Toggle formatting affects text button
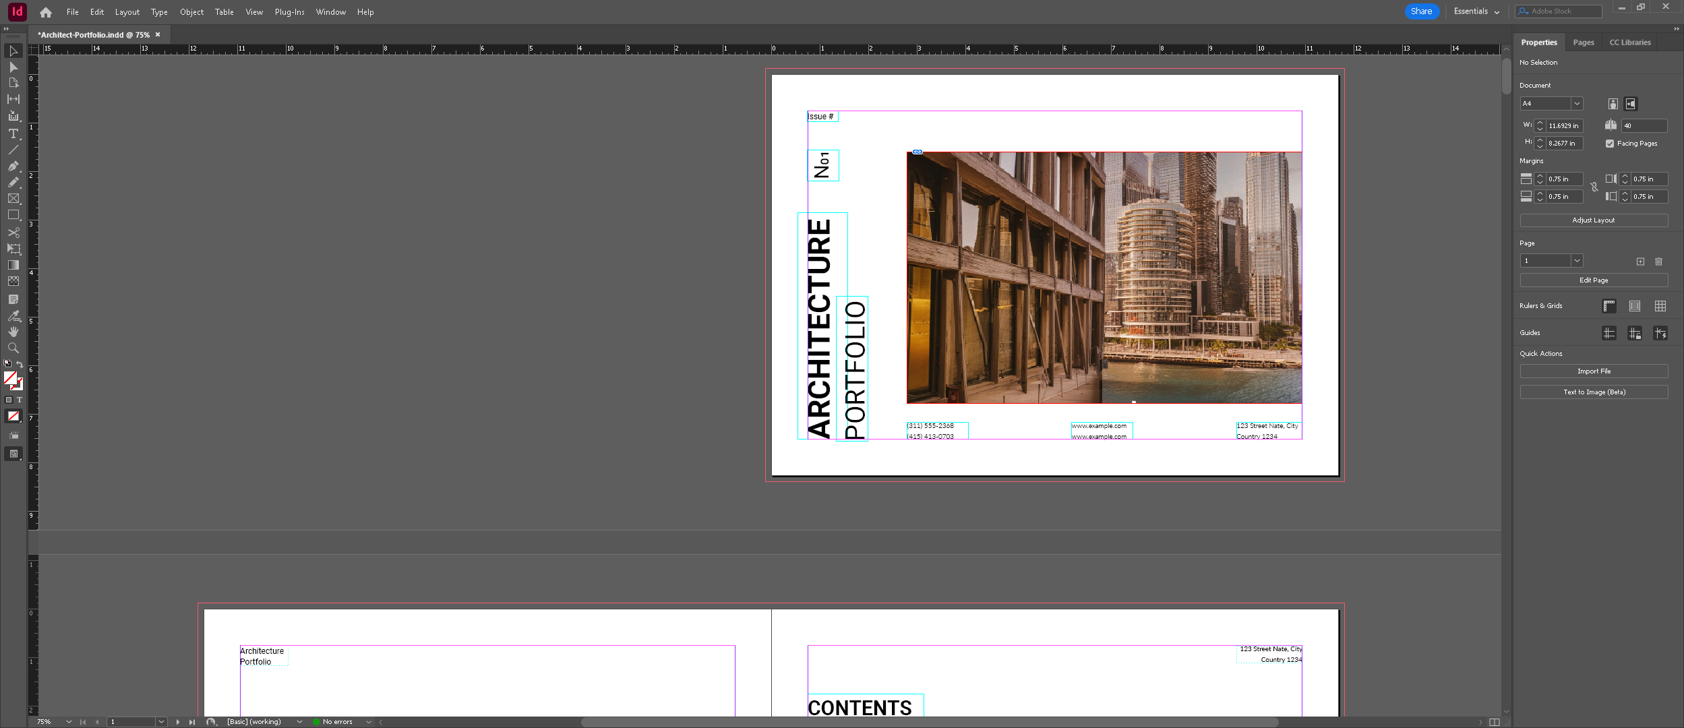1684x728 pixels. click(x=20, y=400)
